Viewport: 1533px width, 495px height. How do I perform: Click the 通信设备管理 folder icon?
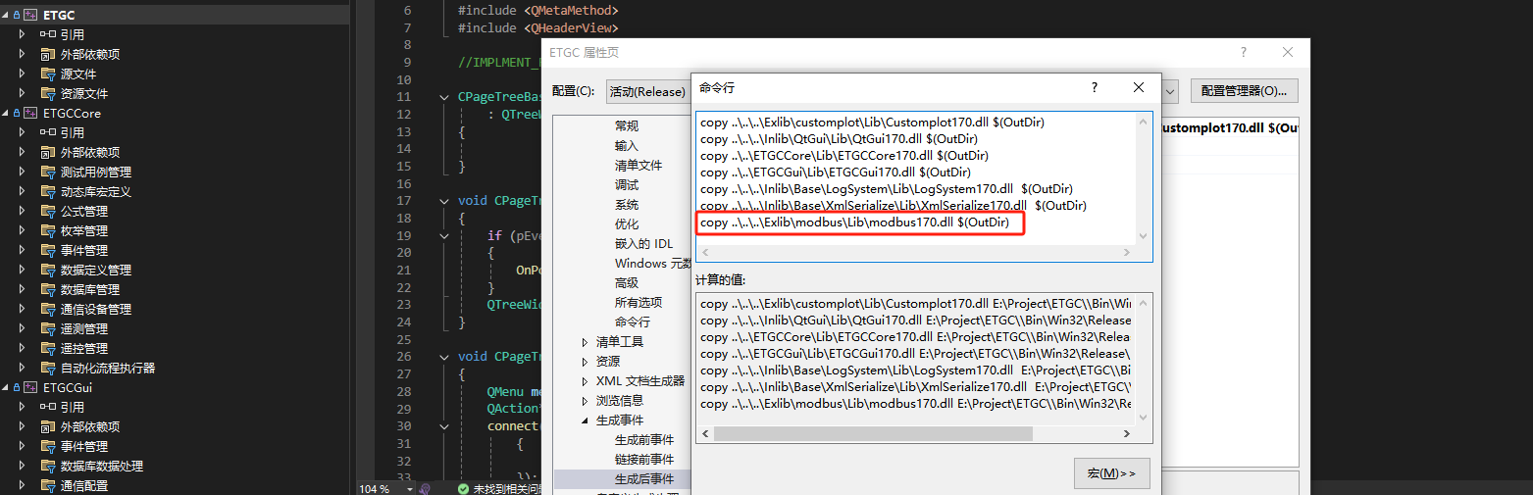coord(48,309)
